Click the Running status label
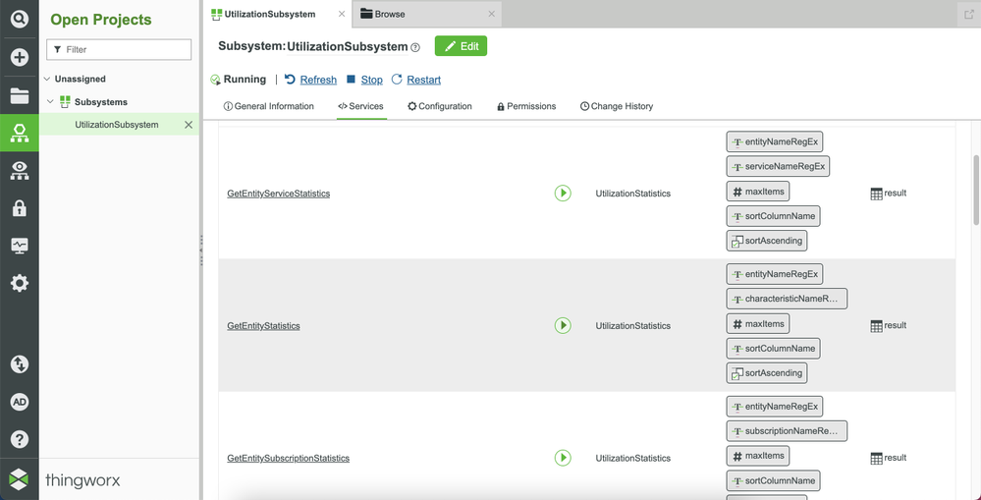 pyautogui.click(x=245, y=80)
